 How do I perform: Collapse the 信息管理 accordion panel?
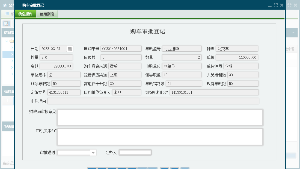point(7,33)
